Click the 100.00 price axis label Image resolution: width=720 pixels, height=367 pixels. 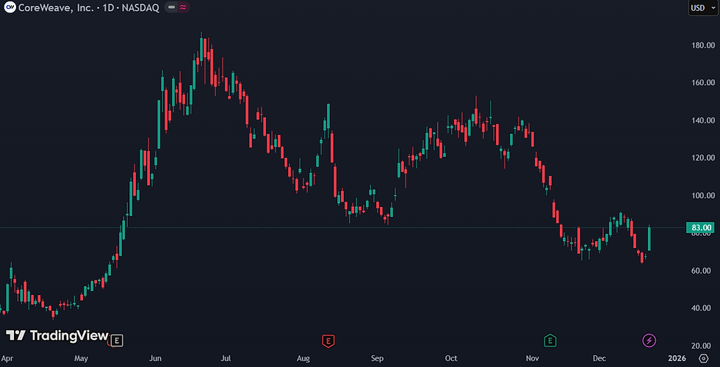(702, 195)
